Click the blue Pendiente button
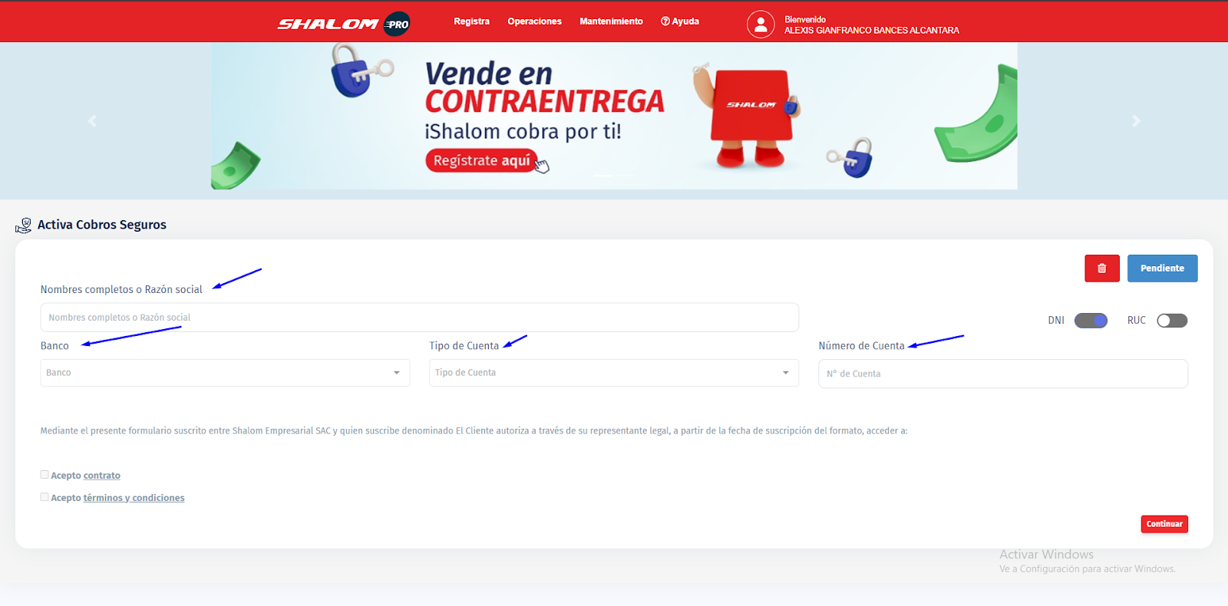 (x=1161, y=268)
